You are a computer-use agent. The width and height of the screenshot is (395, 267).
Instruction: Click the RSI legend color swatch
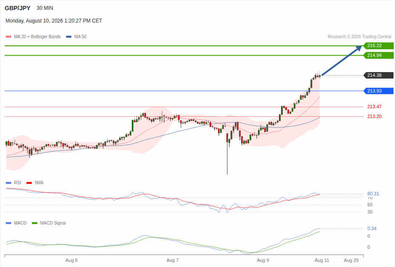9,183
